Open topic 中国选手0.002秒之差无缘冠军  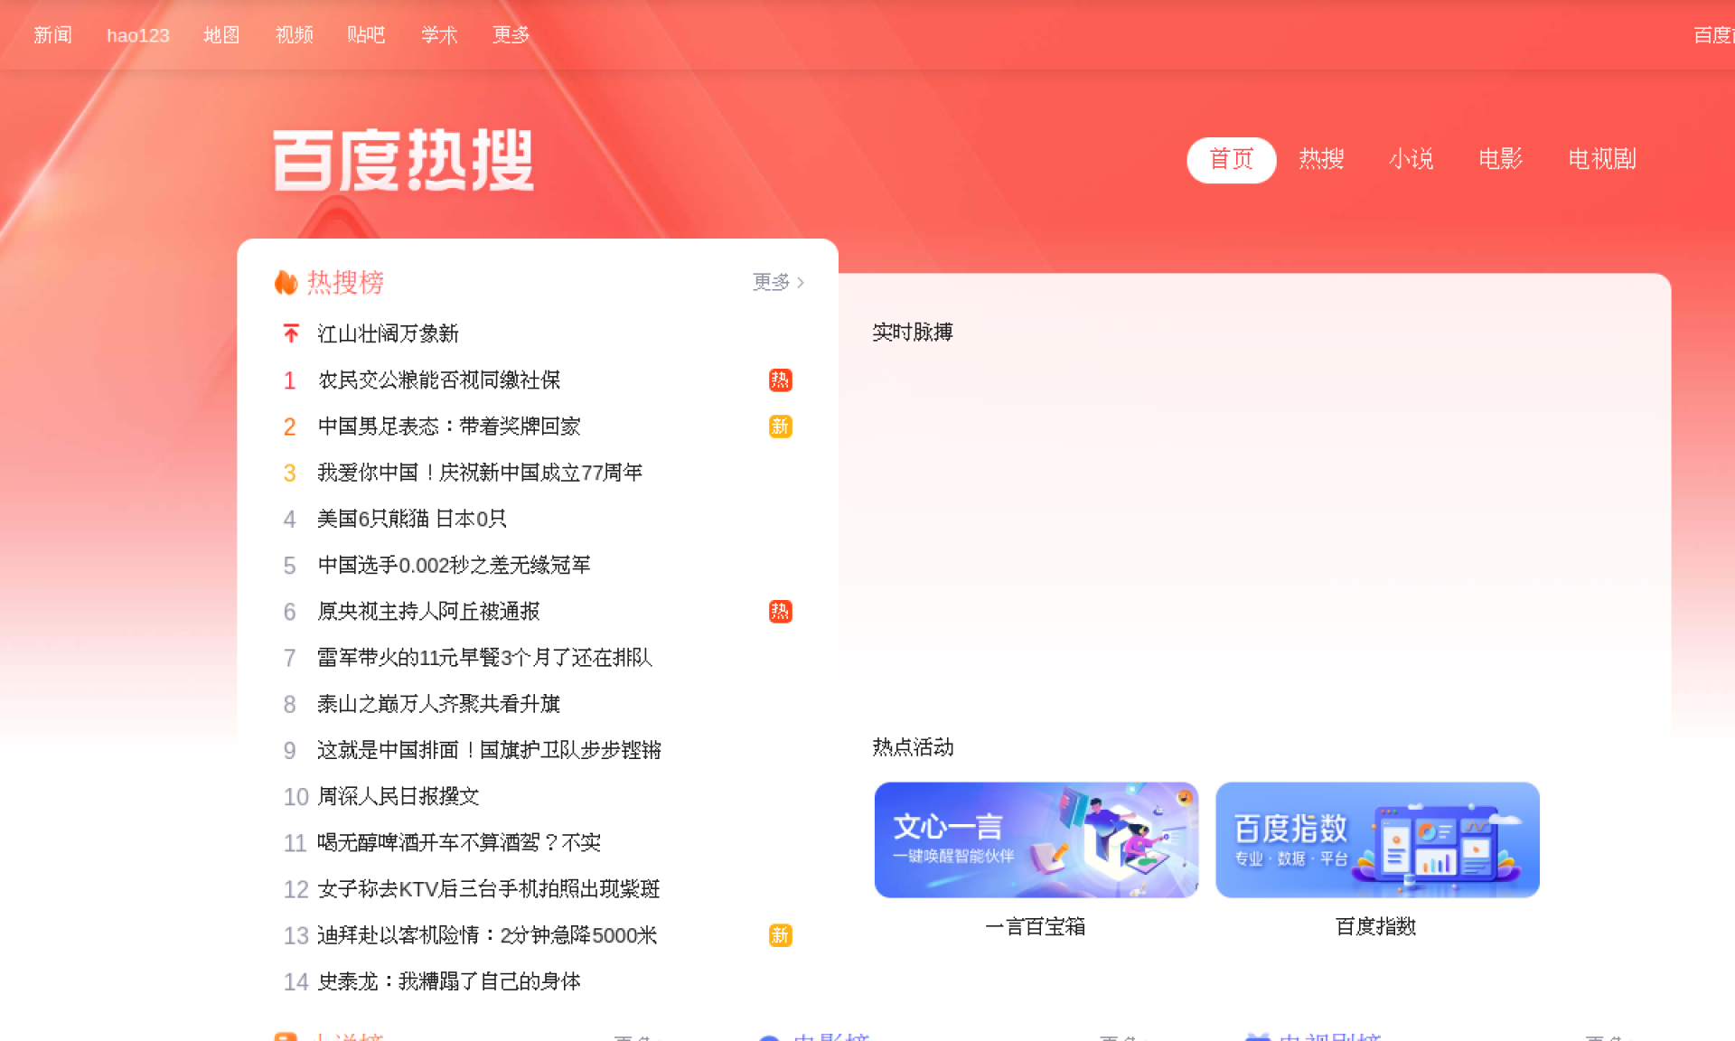454,566
